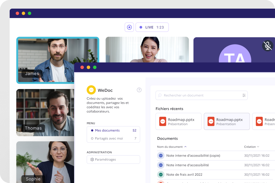This screenshot has height=183, width=275.
Task: Open Note de frais avril 2022
Action: [216, 175]
